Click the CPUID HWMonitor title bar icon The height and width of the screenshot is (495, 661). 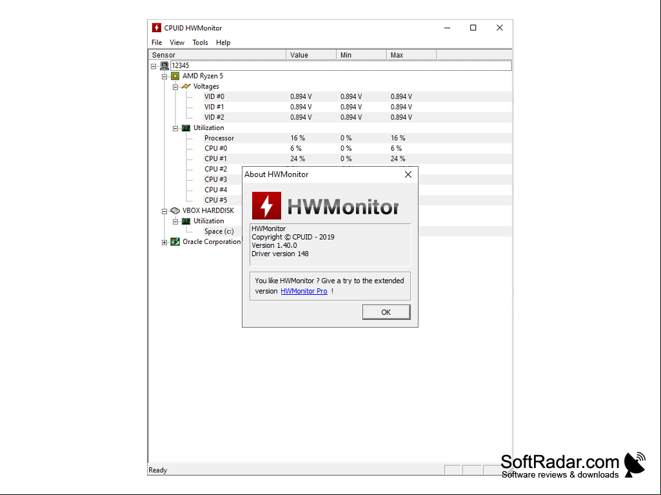coord(157,28)
